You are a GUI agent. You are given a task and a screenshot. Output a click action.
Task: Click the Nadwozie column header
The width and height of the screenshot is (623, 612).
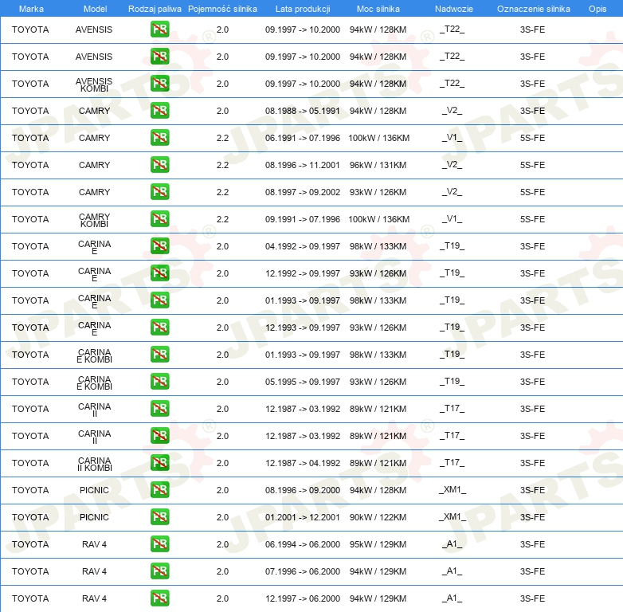point(454,9)
